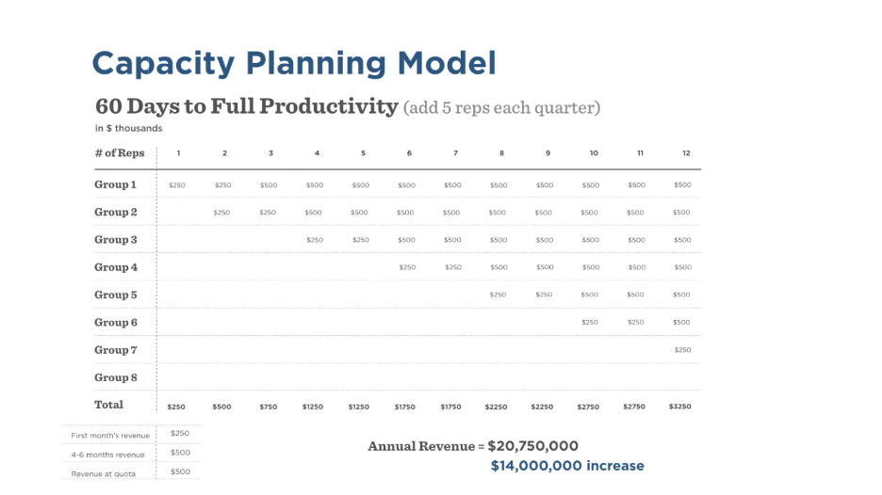Click the 'First month's revenue' label
This screenshot has height=495, width=882.
click(108, 436)
